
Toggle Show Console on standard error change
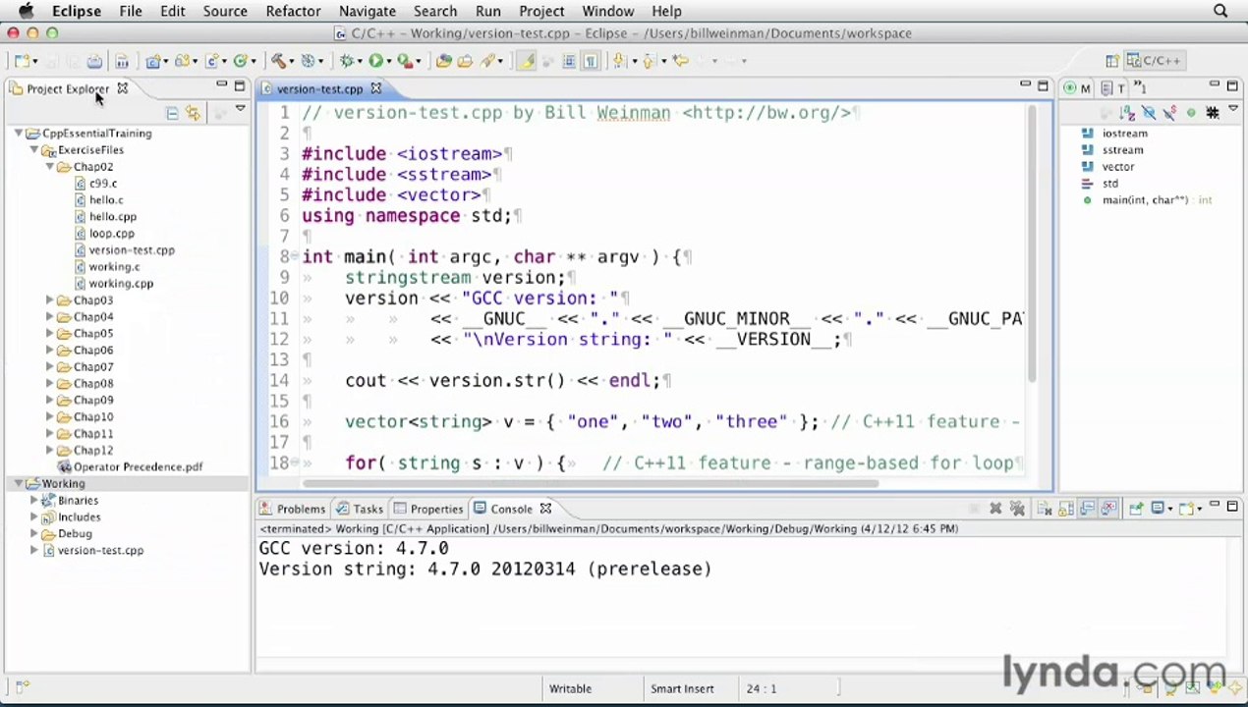1108,509
